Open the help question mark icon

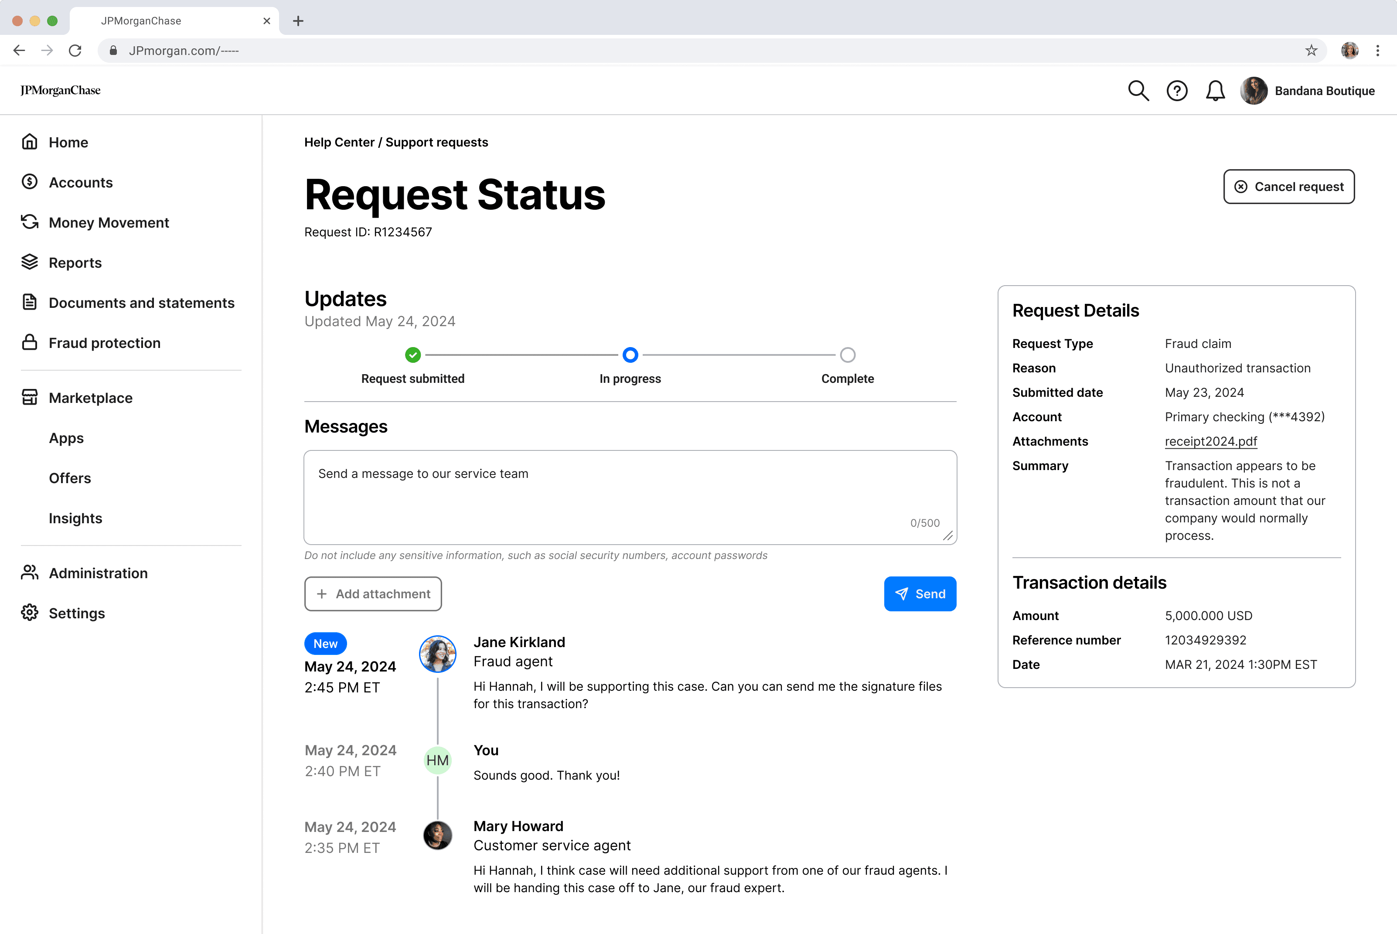click(x=1177, y=91)
